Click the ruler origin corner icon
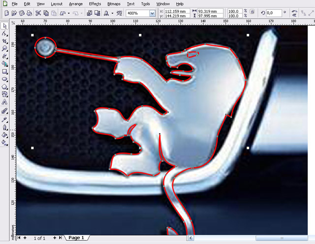315x244 pixels. pyautogui.click(x=13, y=23)
